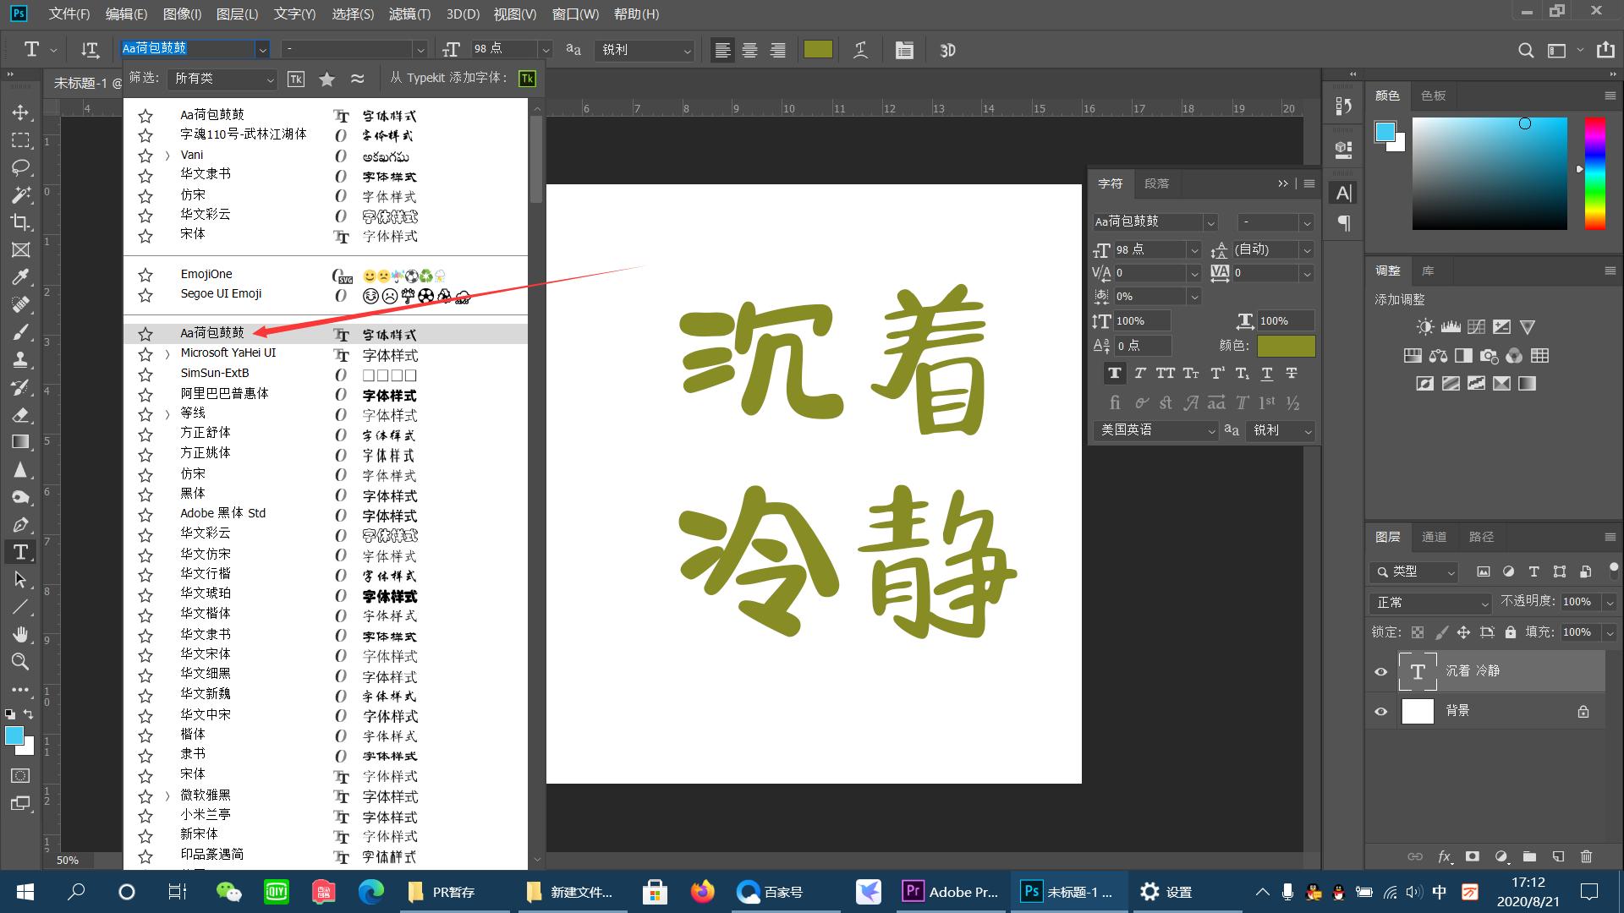Toggle All Caps TT in Character panel
Image resolution: width=1624 pixels, height=913 pixels.
point(1165,373)
